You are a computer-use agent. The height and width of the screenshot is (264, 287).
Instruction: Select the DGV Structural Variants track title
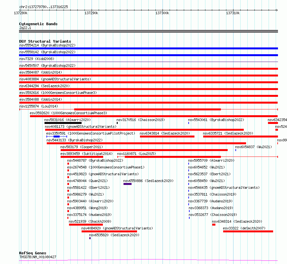pos(45,41)
